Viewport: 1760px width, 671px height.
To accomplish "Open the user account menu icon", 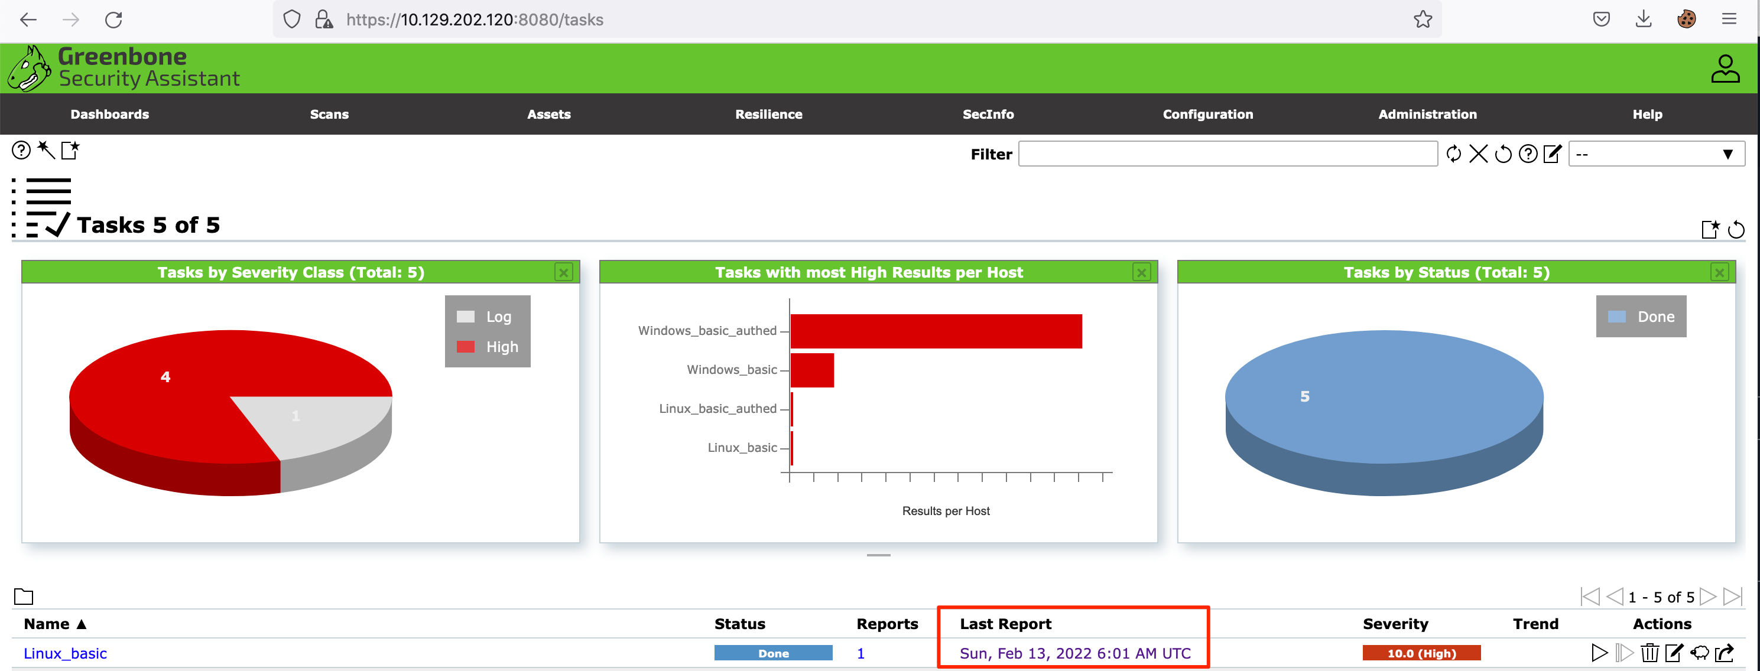I will pos(1725,69).
